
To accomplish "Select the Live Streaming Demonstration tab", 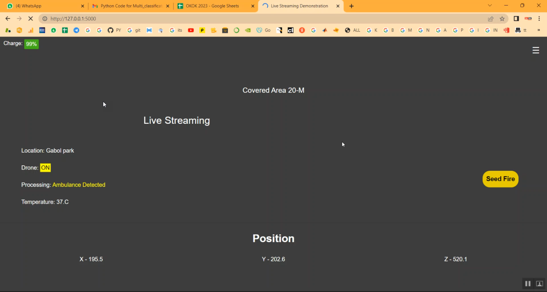I will point(301,6).
